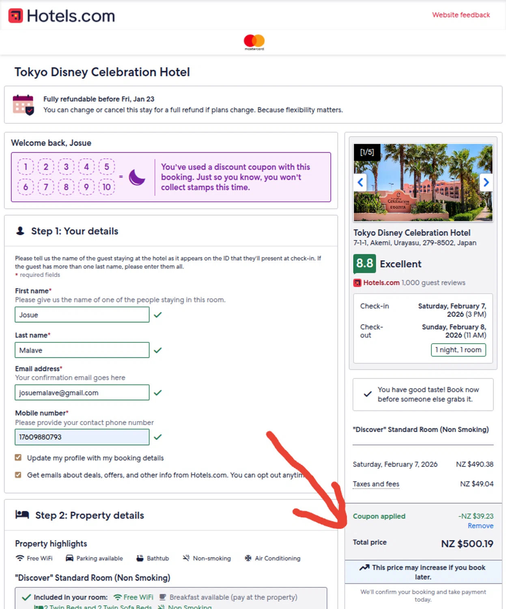Click the Air Conditioning snowflake icon
The height and width of the screenshot is (609, 506).
click(x=248, y=558)
